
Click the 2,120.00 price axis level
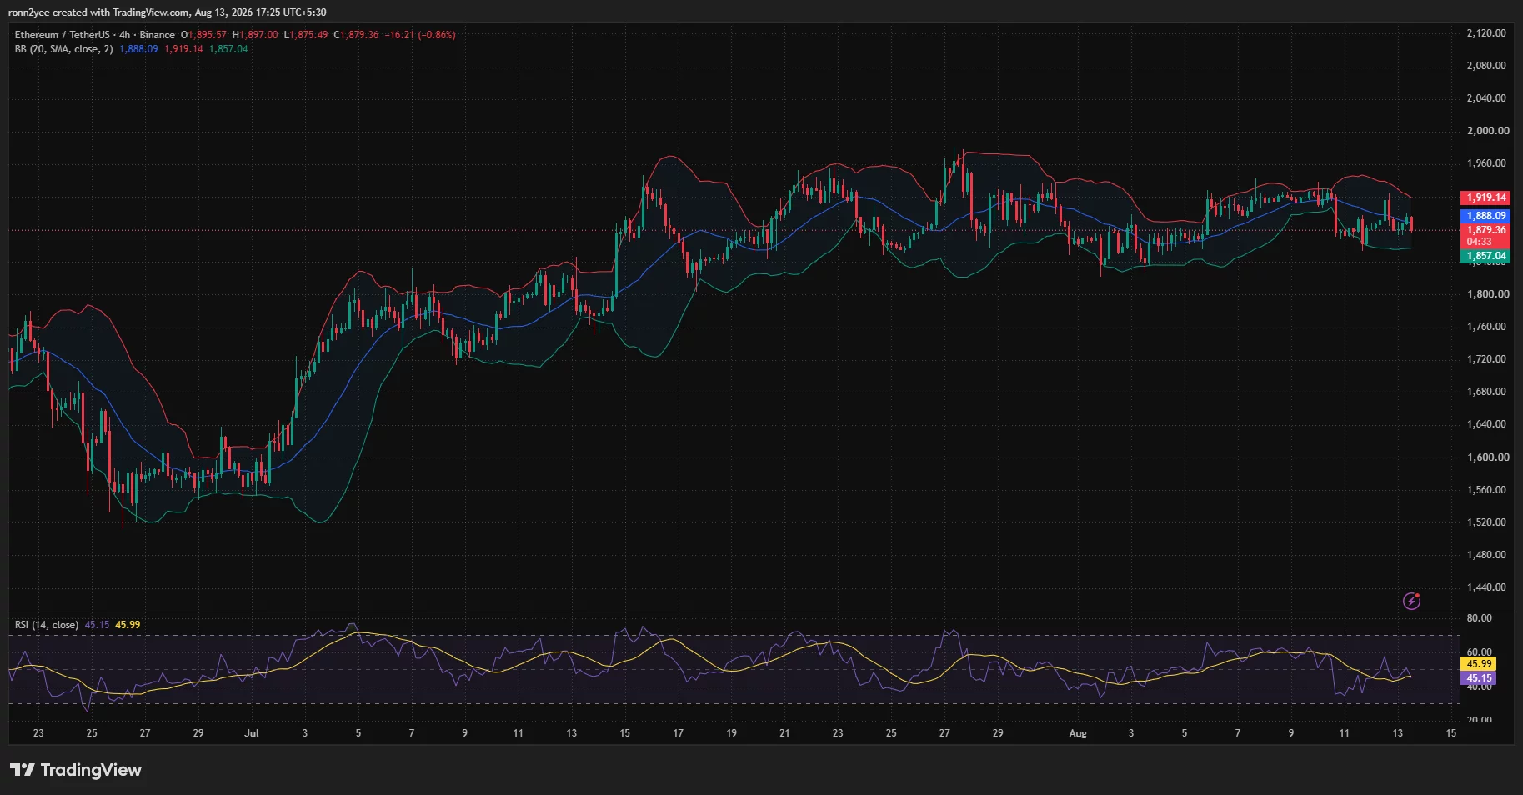pos(1487,33)
